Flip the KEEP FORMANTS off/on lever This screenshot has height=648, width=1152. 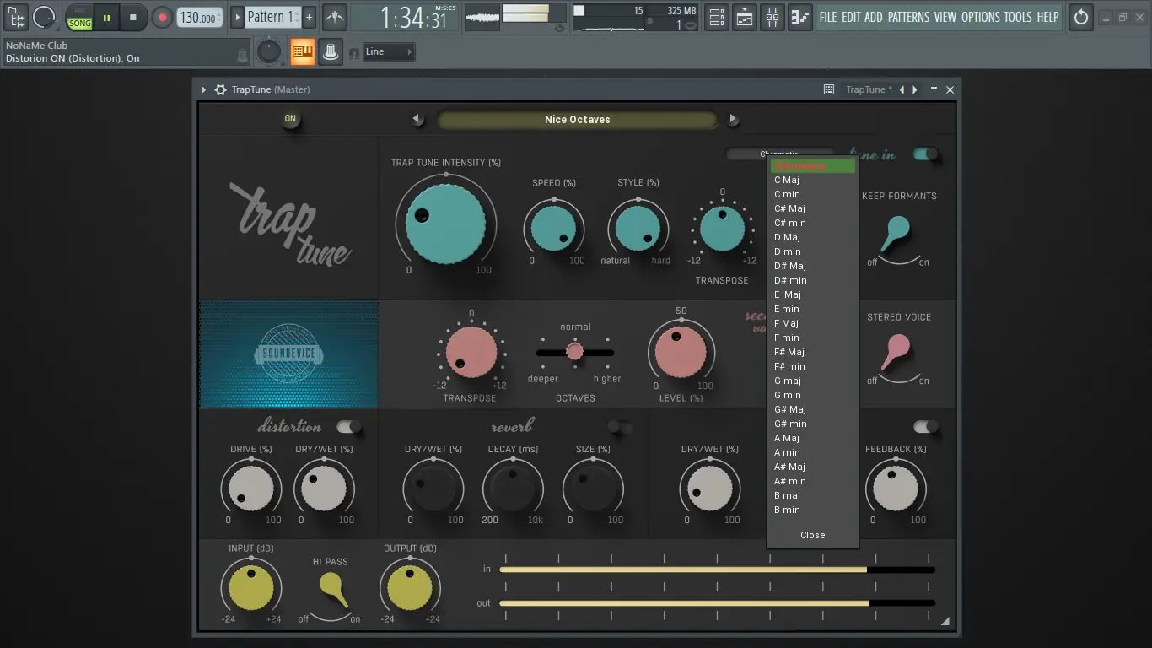pyautogui.click(x=895, y=233)
